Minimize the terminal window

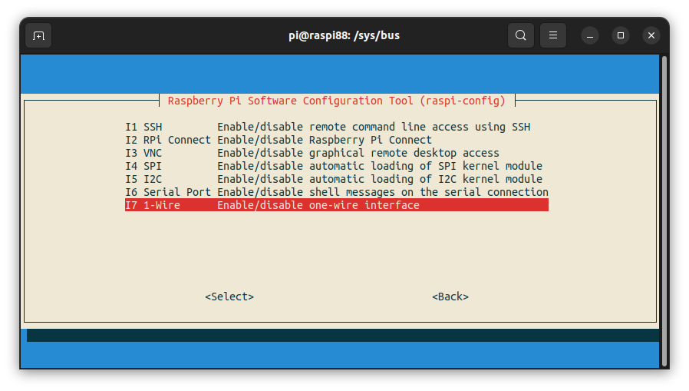tap(590, 35)
